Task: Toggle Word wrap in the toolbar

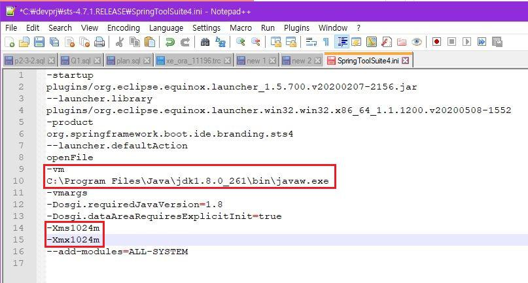Action: click(x=311, y=42)
